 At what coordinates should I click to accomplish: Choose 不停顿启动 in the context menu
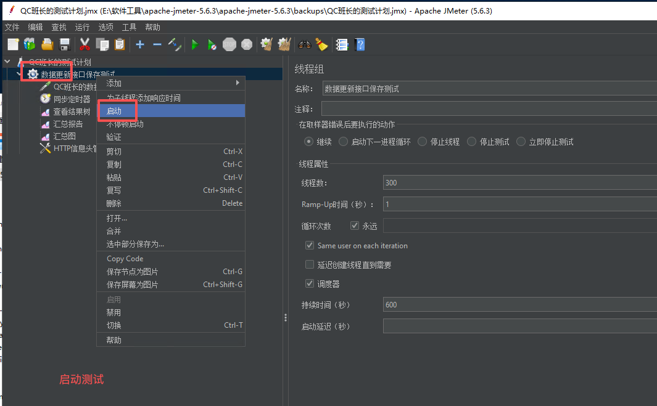tap(171, 124)
